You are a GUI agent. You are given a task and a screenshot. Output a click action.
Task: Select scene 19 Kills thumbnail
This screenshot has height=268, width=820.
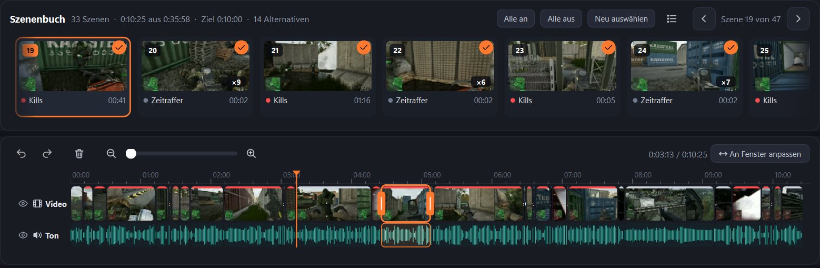coord(73,66)
